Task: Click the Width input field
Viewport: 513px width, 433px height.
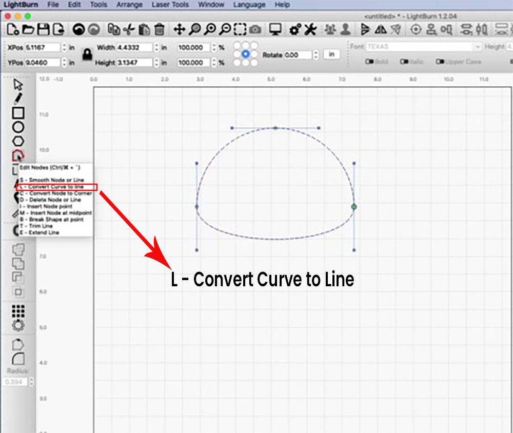Action: pos(134,47)
